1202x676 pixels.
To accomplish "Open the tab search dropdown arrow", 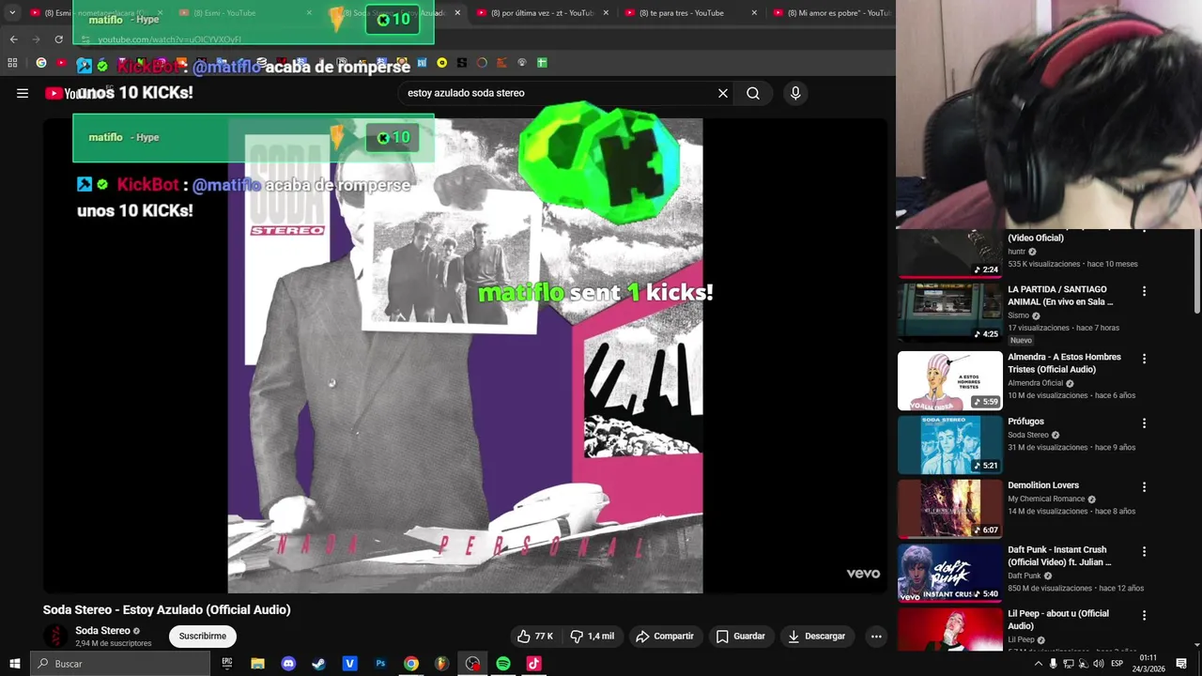I will 12,12.
